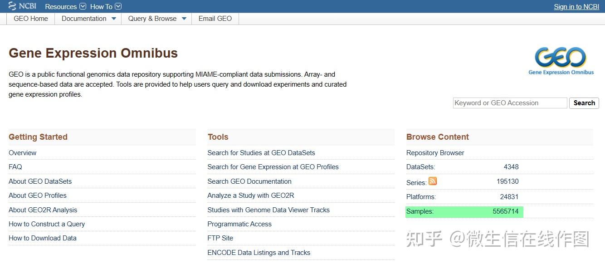Open How to Download Data

click(x=43, y=238)
